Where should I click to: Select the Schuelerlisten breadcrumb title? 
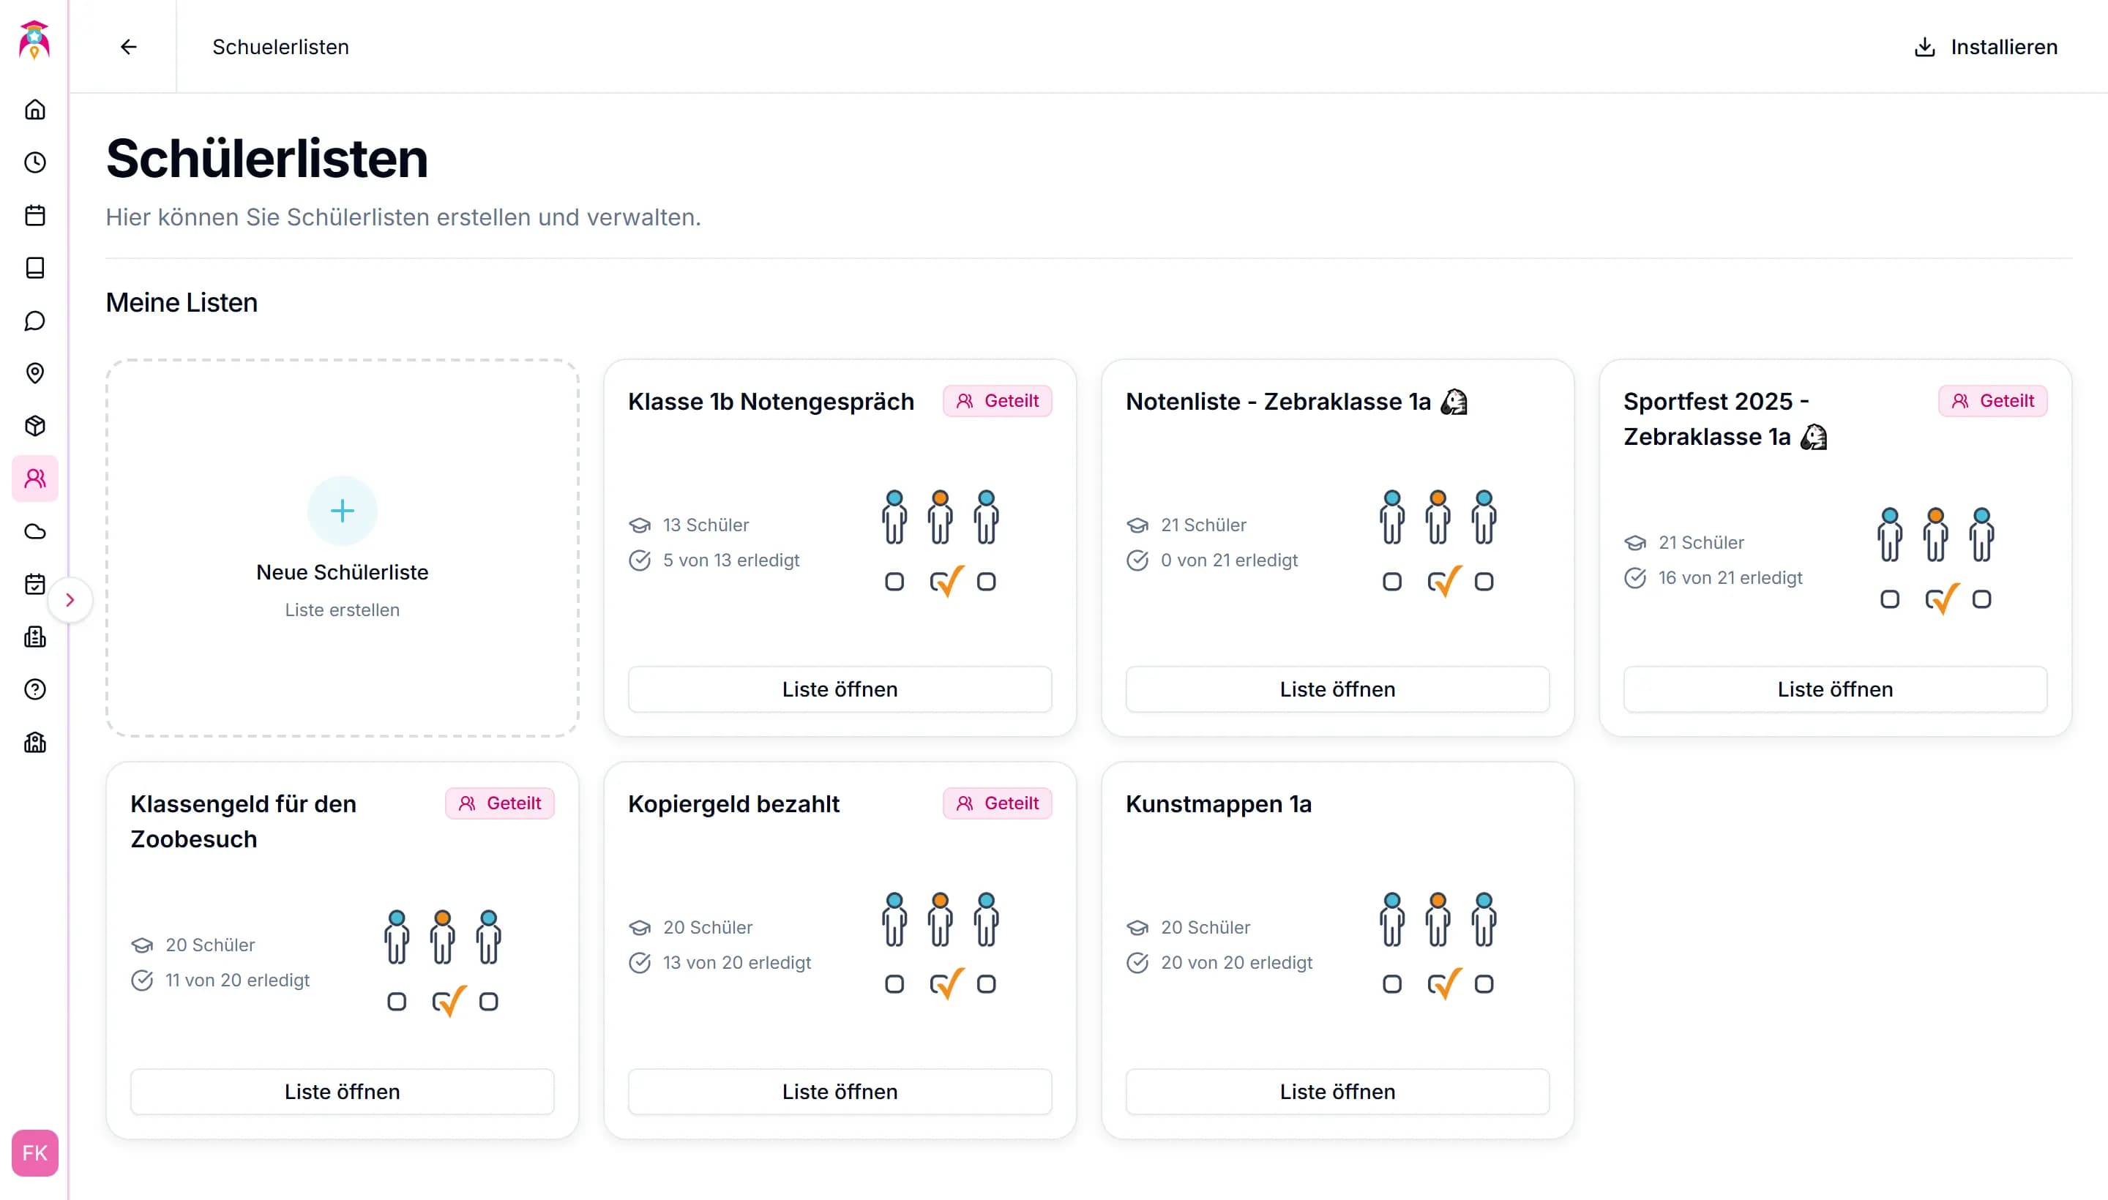point(280,47)
